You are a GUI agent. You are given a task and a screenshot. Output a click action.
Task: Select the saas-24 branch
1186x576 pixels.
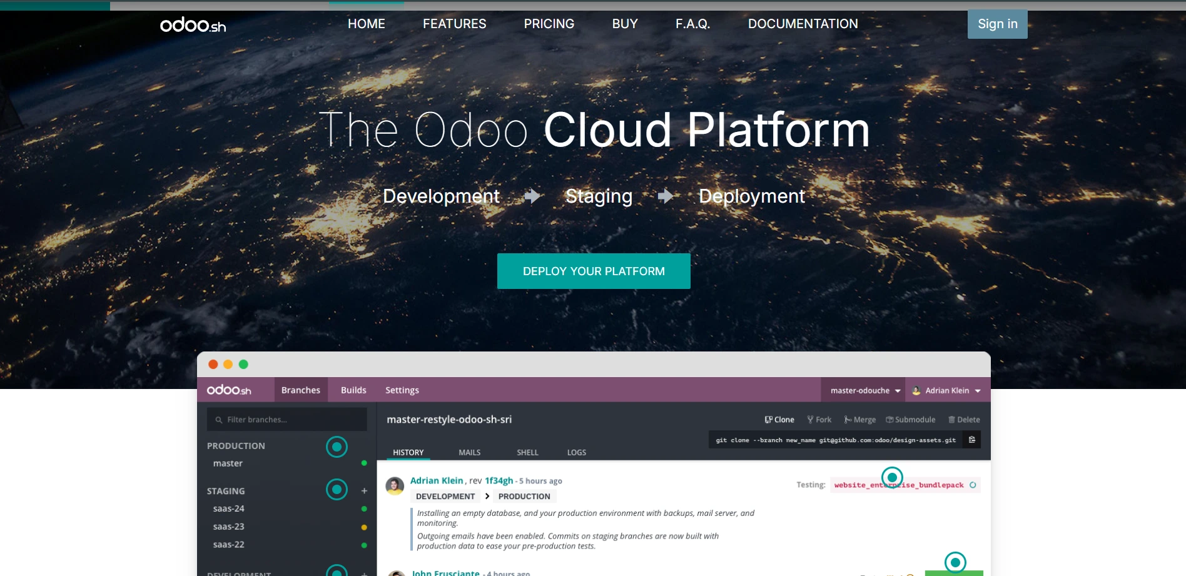228,508
